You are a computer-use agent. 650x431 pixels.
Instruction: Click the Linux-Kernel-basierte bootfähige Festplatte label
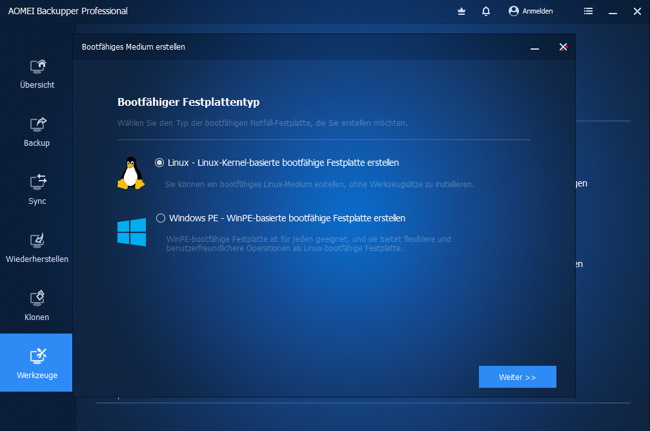tap(283, 163)
